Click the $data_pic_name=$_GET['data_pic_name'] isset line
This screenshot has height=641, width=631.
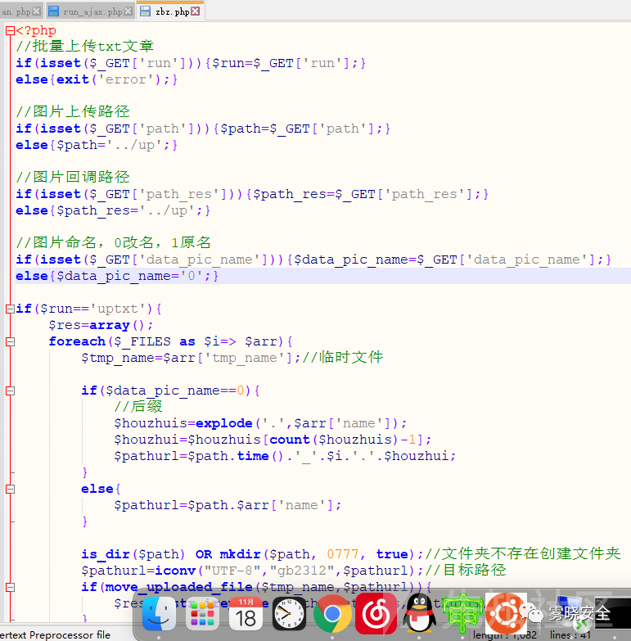tap(313, 260)
